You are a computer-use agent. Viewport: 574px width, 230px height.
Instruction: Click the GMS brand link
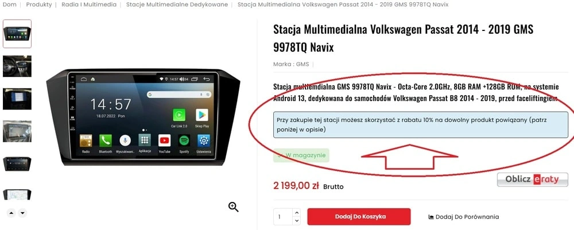point(302,64)
